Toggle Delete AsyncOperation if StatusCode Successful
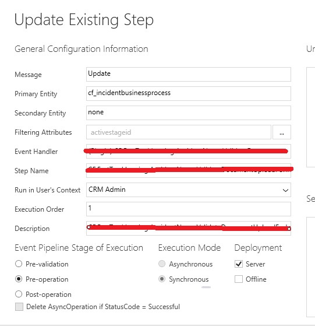 coord(19,307)
